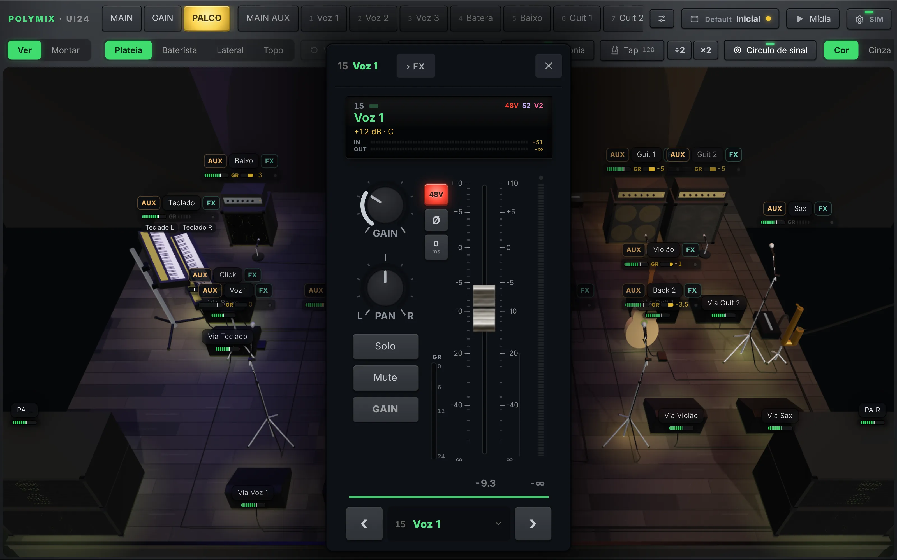Screen dimensions: 897x560
Task: Select the Via Sax monitor label
Action: coord(780,416)
